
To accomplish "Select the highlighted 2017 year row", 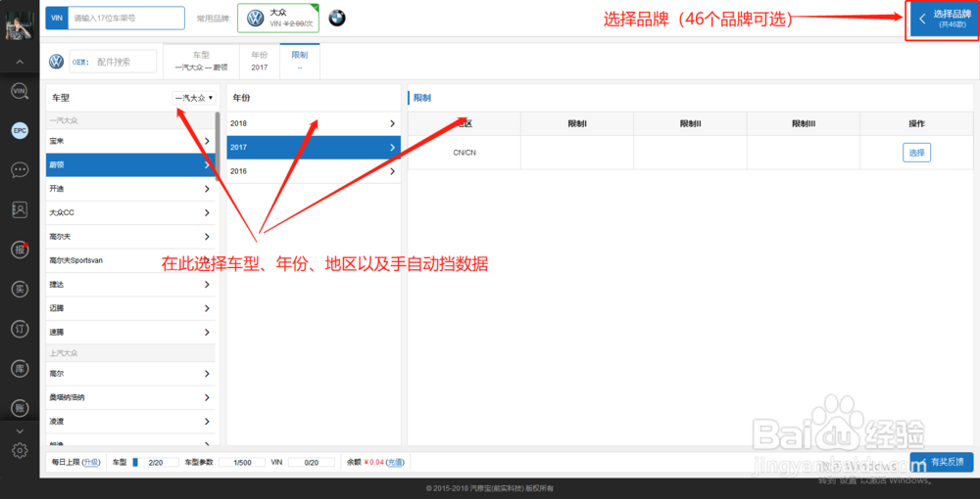I will click(x=314, y=147).
